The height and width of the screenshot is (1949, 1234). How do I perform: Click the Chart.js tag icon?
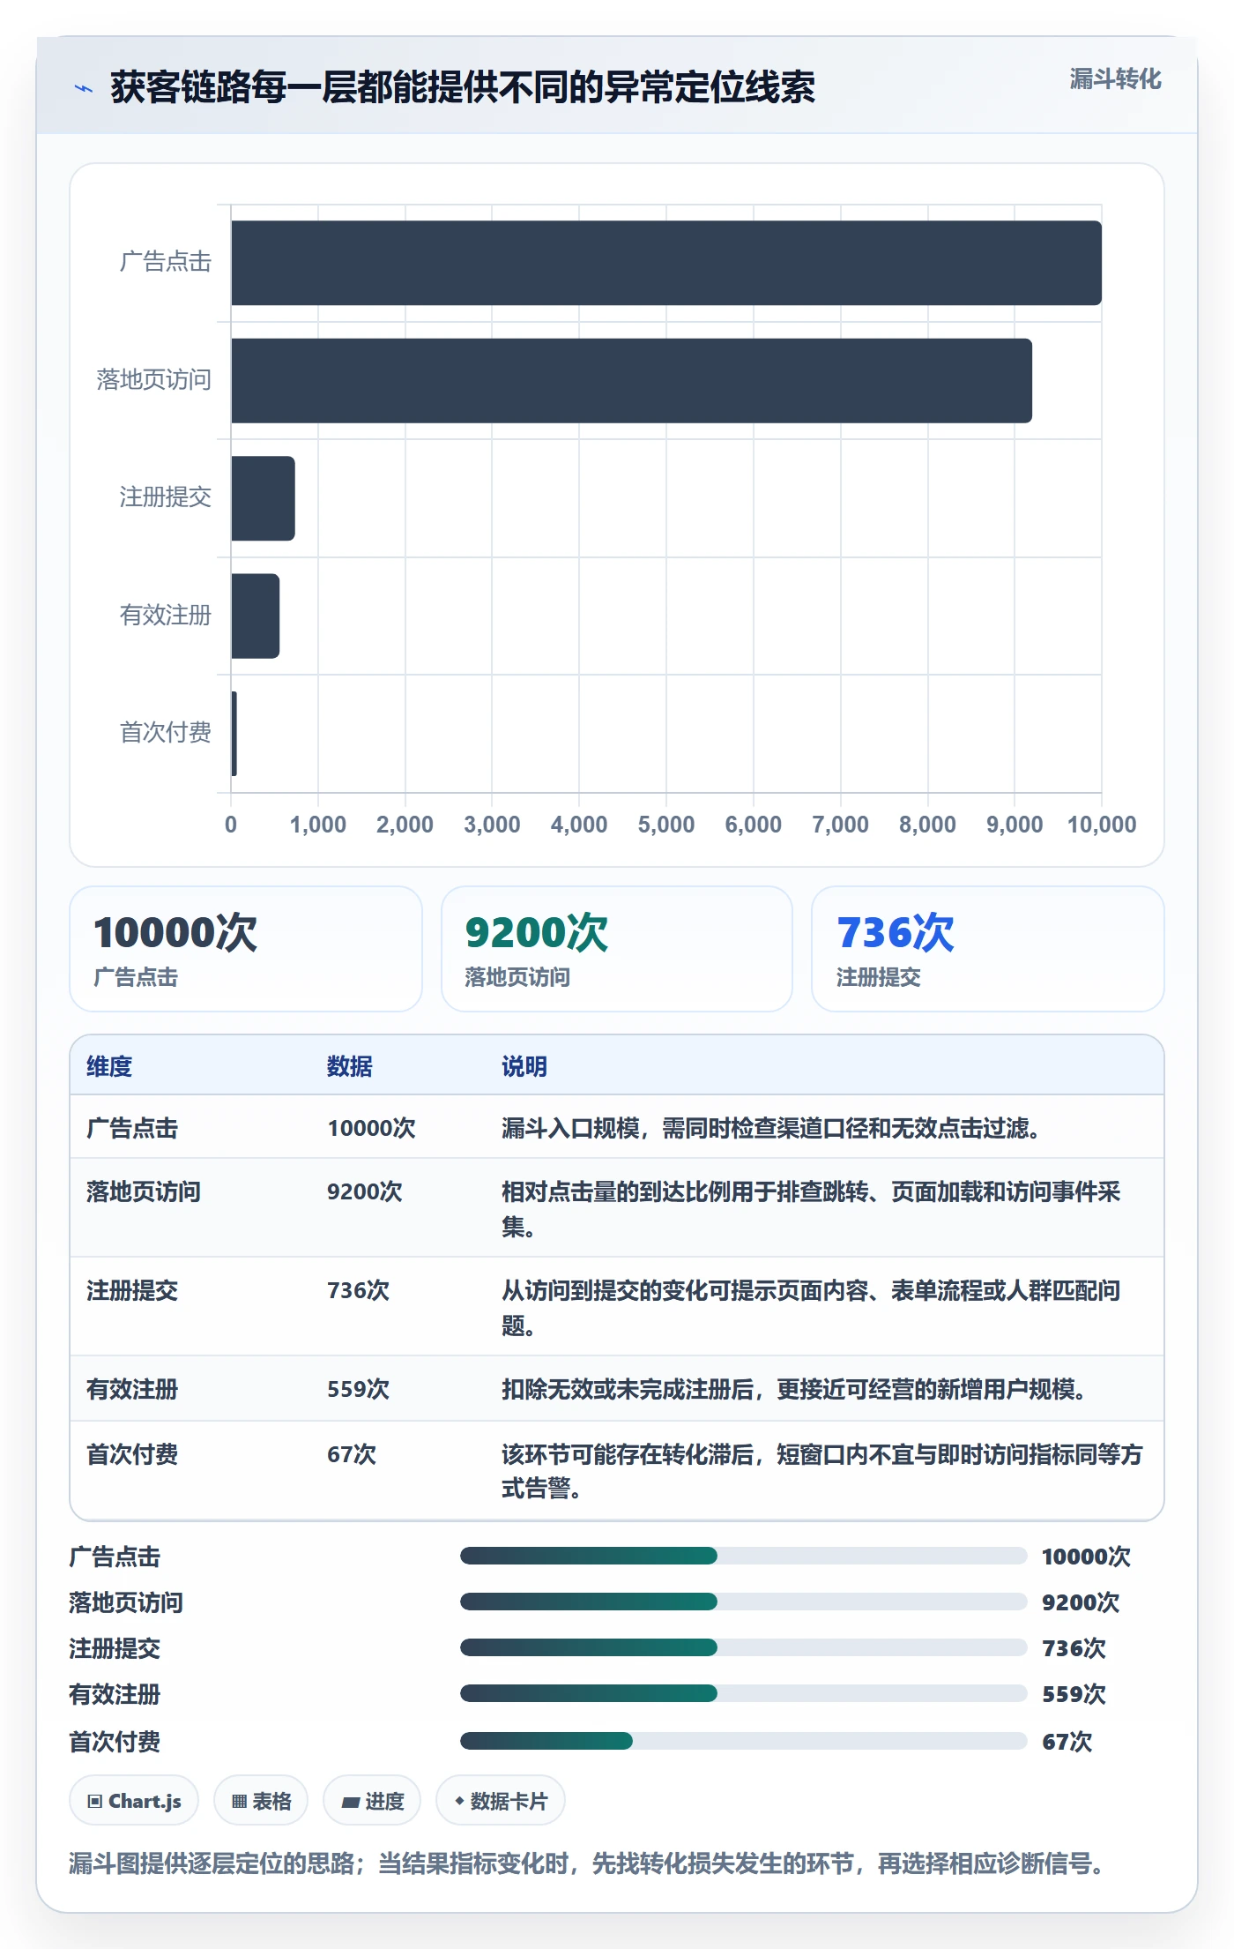coord(95,1802)
